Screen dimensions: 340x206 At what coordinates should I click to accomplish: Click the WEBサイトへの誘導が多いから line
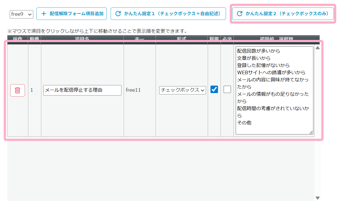click(x=271, y=73)
